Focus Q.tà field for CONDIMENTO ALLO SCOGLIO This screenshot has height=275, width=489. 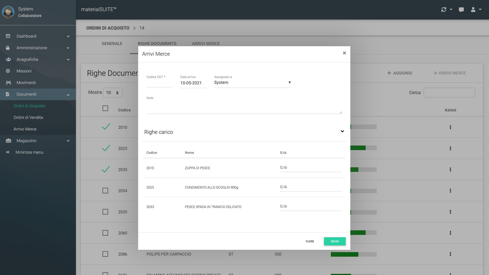click(x=311, y=187)
